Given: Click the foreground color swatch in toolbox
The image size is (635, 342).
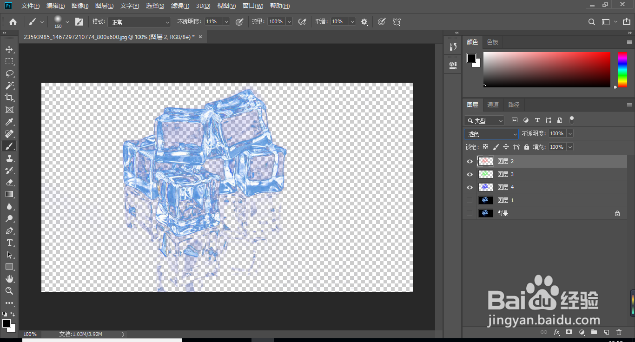Looking at the screenshot, I should [6, 323].
